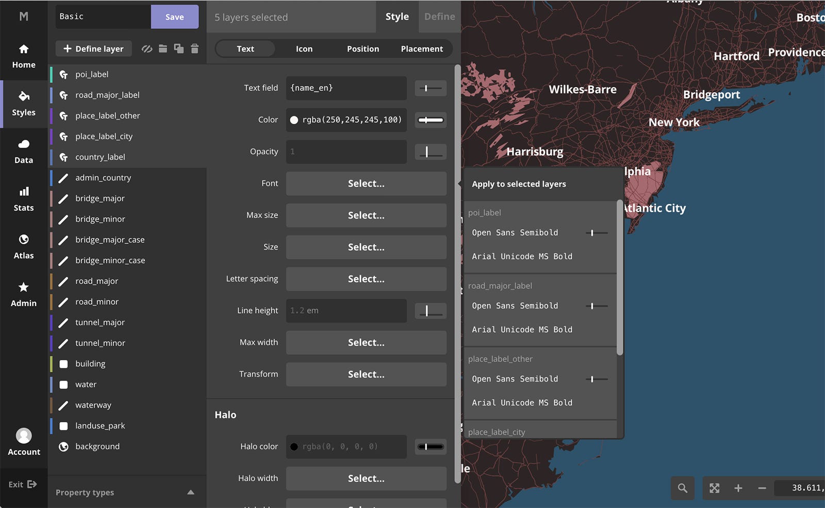Viewport: 825px width, 508px height.
Task: Switch to the Placement tab
Action: 422,48
